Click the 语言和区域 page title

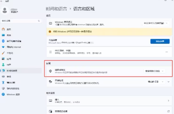[x=84, y=9]
